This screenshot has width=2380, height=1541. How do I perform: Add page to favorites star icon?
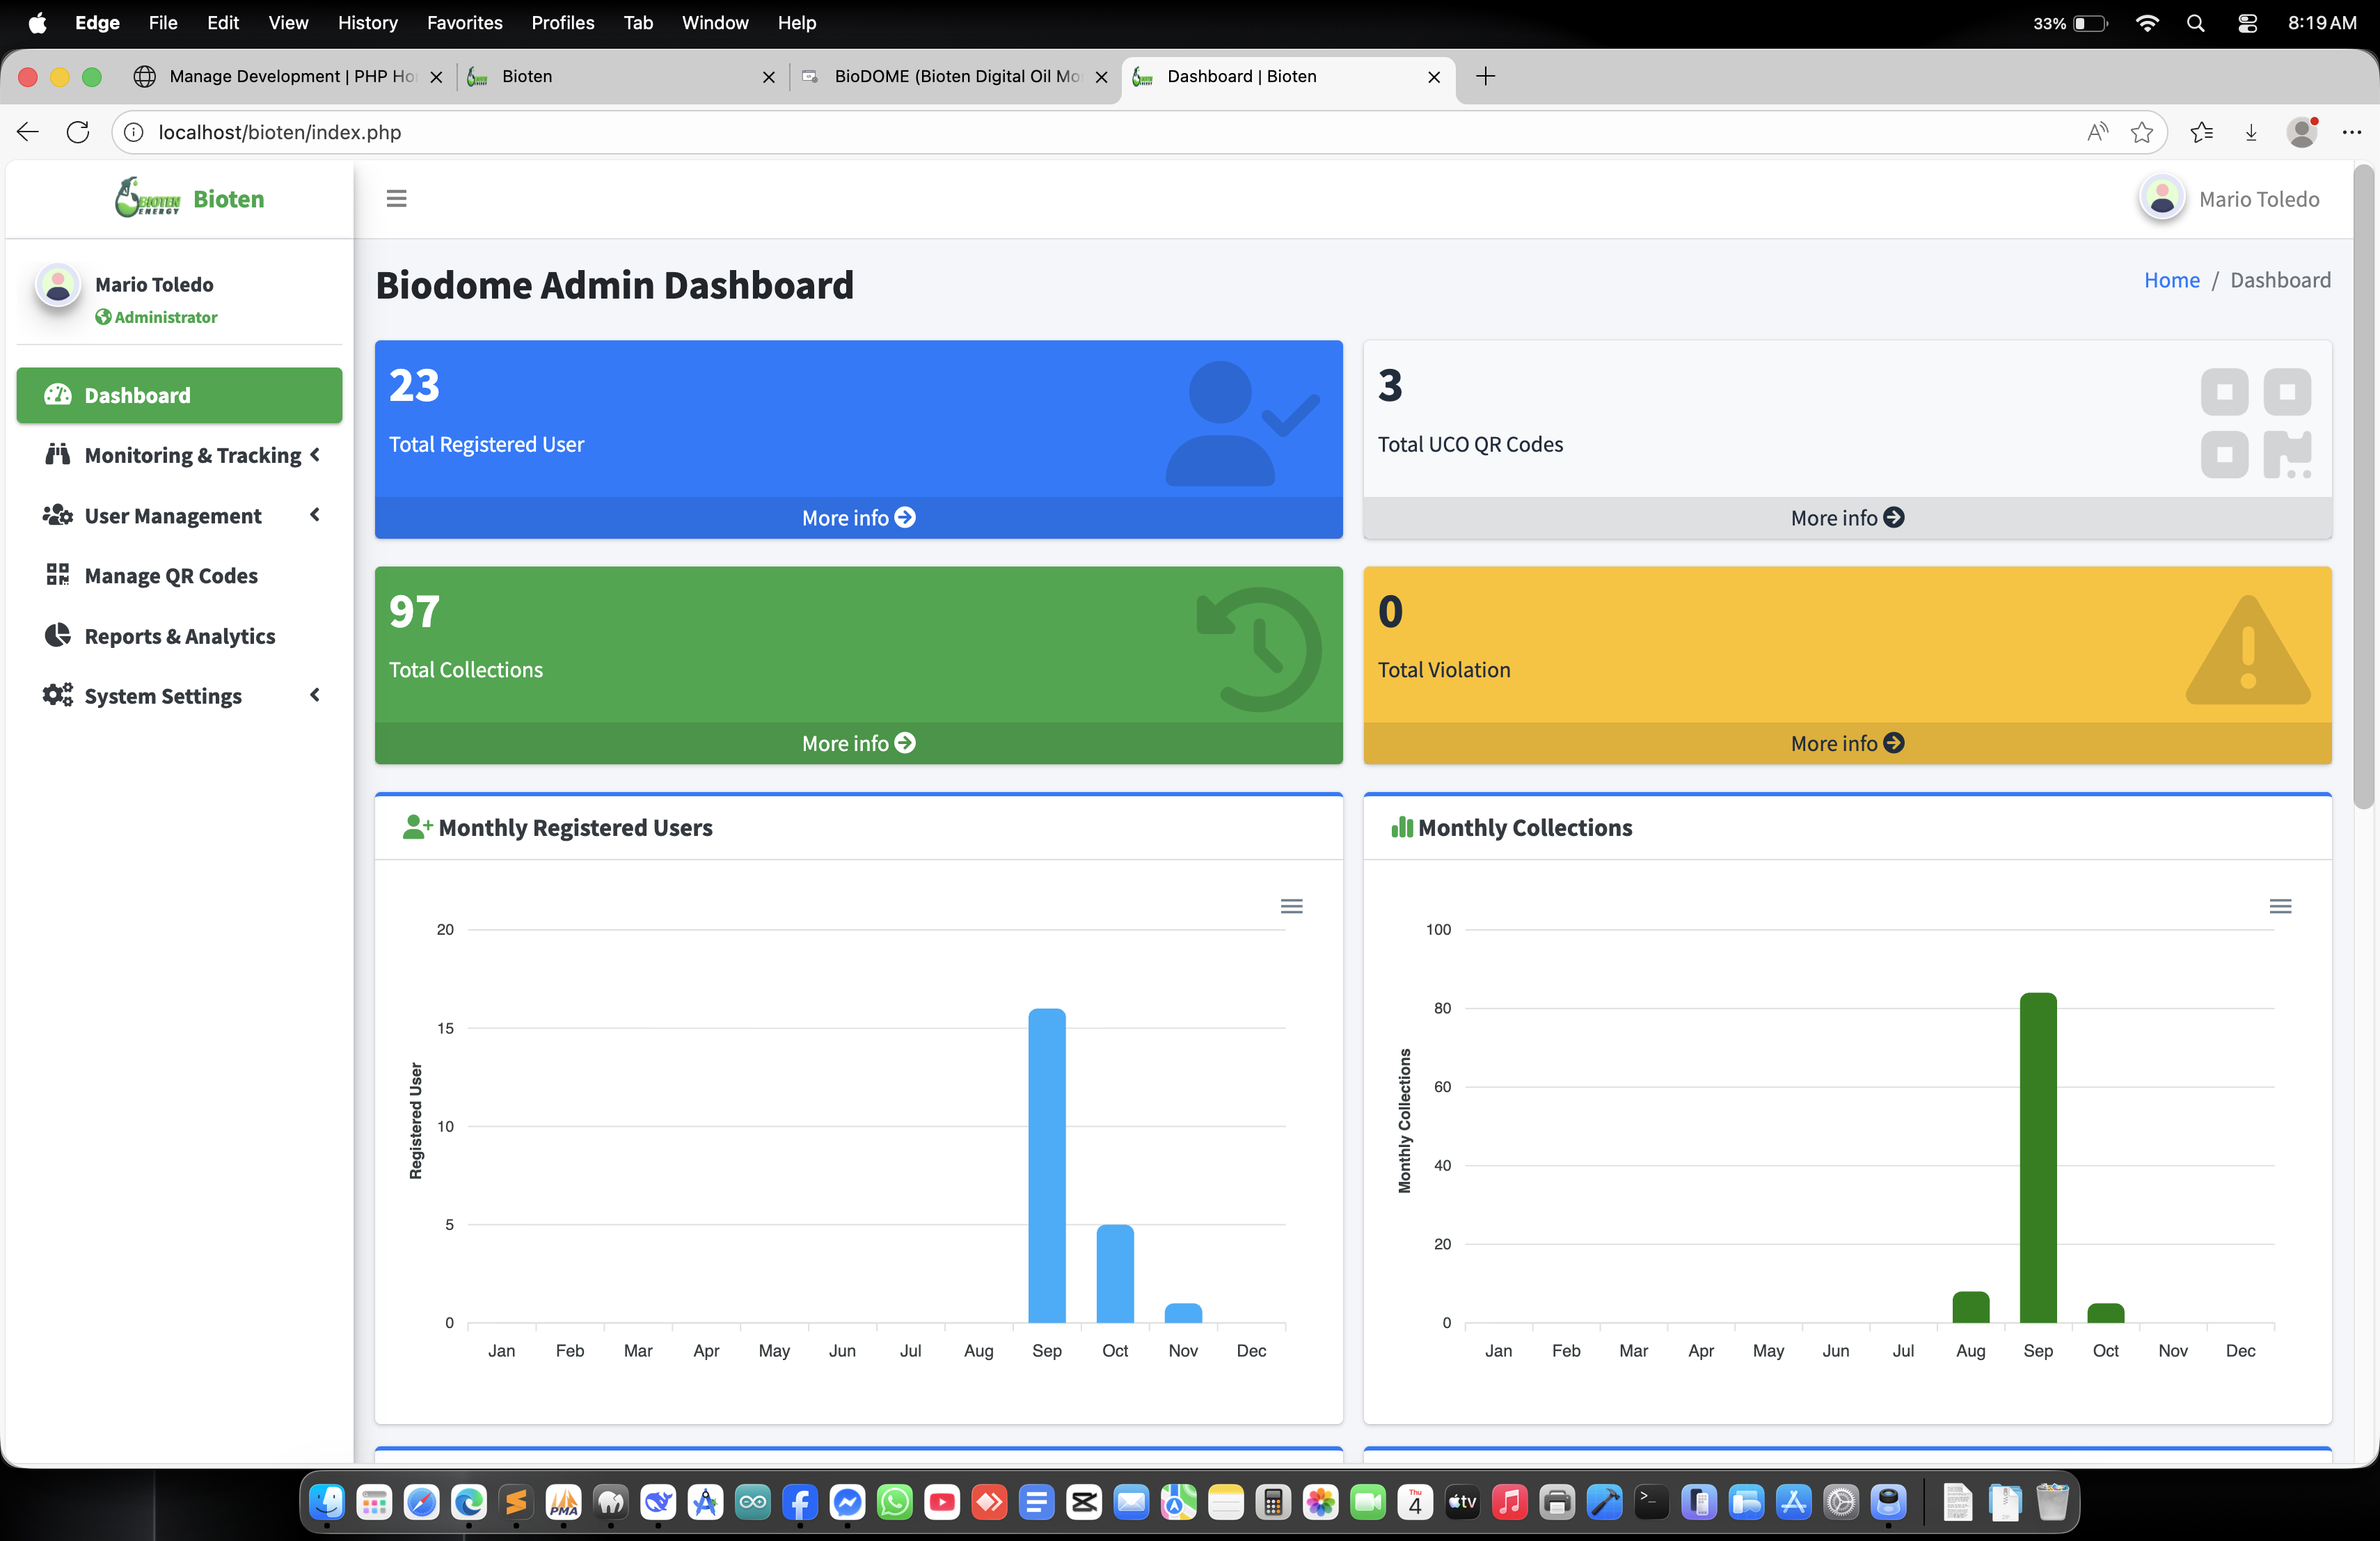(2141, 132)
